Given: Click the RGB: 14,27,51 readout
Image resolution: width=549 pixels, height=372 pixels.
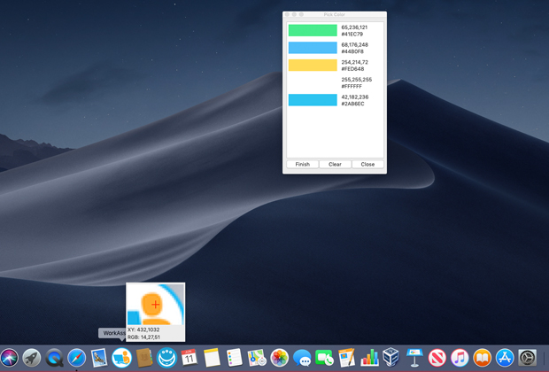Looking at the screenshot, I should (x=144, y=337).
